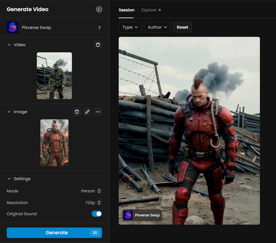
Task: Collapse the Settings section
Action: [9, 179]
